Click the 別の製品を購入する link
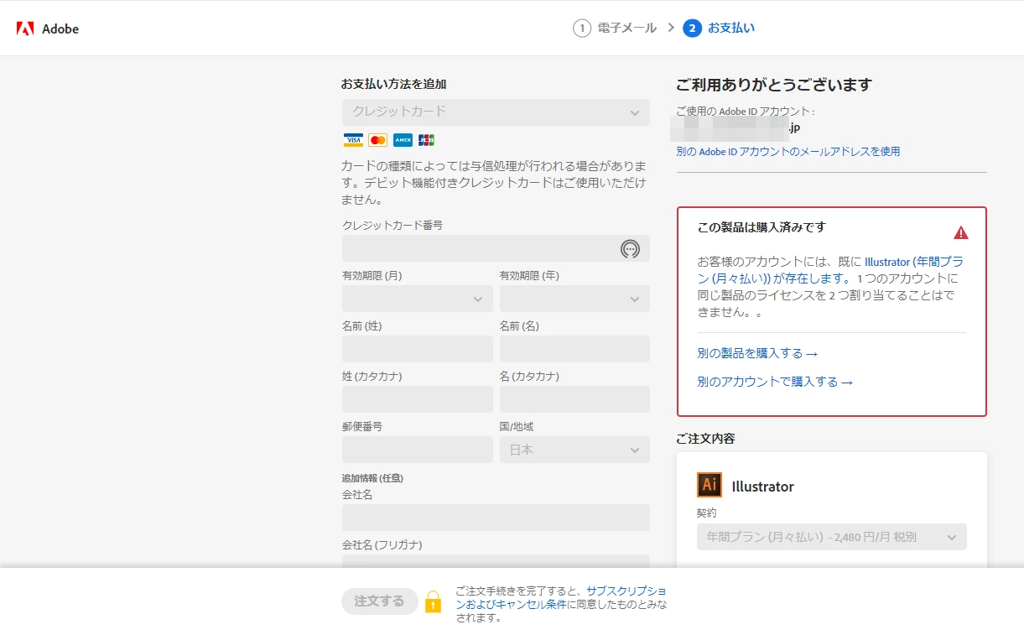Viewport: 1024px width, 635px height. (x=757, y=353)
